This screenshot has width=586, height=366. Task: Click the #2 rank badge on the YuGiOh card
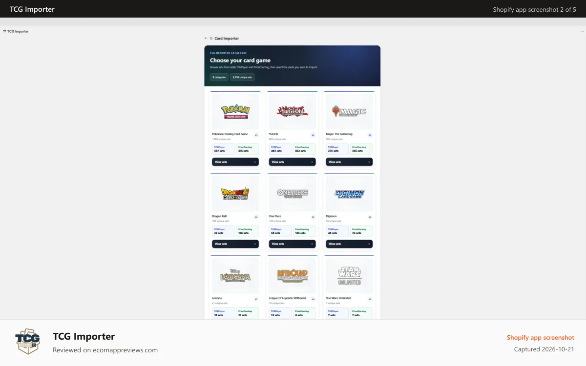click(313, 135)
